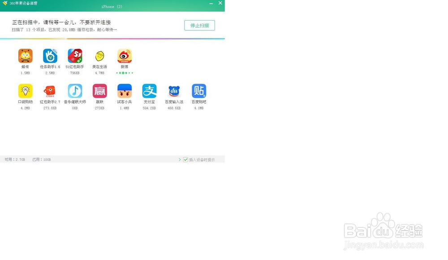
Task: Click the 扫描了 13 个项目 status line
Action: [64, 29]
